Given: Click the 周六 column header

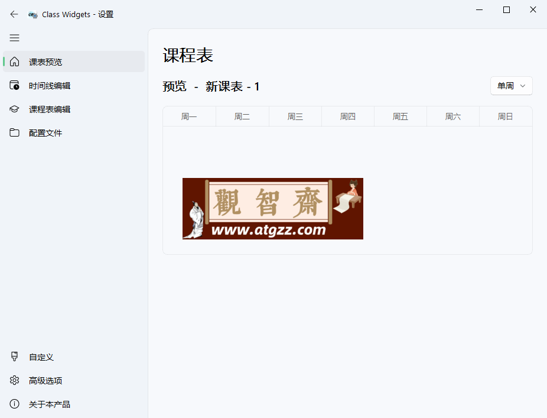Looking at the screenshot, I should pos(453,116).
